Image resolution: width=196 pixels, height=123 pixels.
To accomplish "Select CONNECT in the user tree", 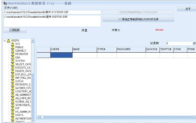I will 21,51.
